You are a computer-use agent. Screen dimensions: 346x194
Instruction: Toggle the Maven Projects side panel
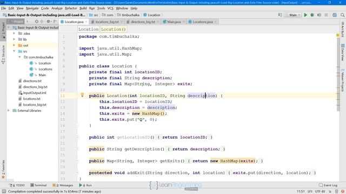click(x=343, y=80)
